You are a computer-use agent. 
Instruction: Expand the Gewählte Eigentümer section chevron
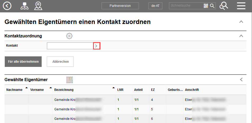coord(241,80)
